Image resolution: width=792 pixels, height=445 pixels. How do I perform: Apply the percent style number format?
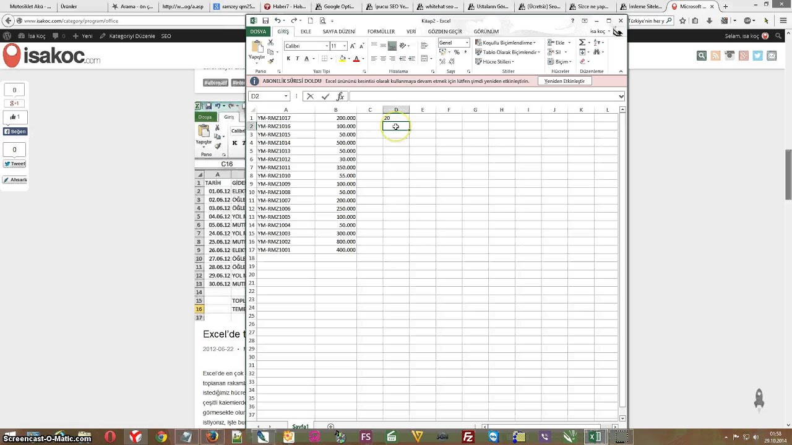(x=457, y=53)
